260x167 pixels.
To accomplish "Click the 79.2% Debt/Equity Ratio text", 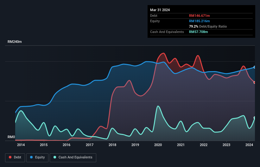I will [208, 26].
